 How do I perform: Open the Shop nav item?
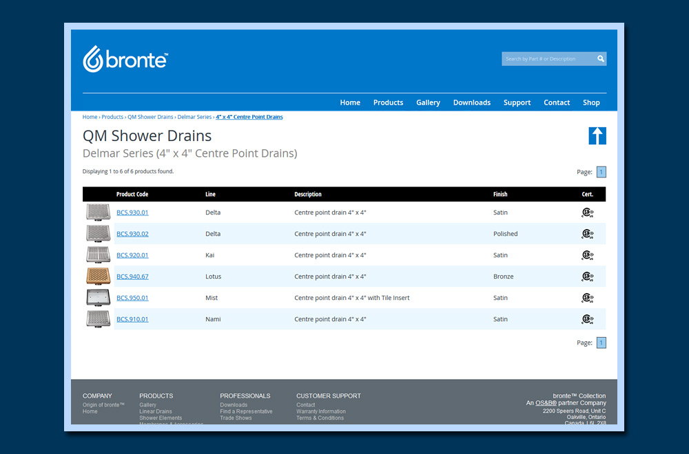591,102
